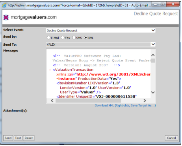The height and width of the screenshot is (146, 182).
Task: Click the xmlns:xsi w3.org URL line
Action: [104, 74]
